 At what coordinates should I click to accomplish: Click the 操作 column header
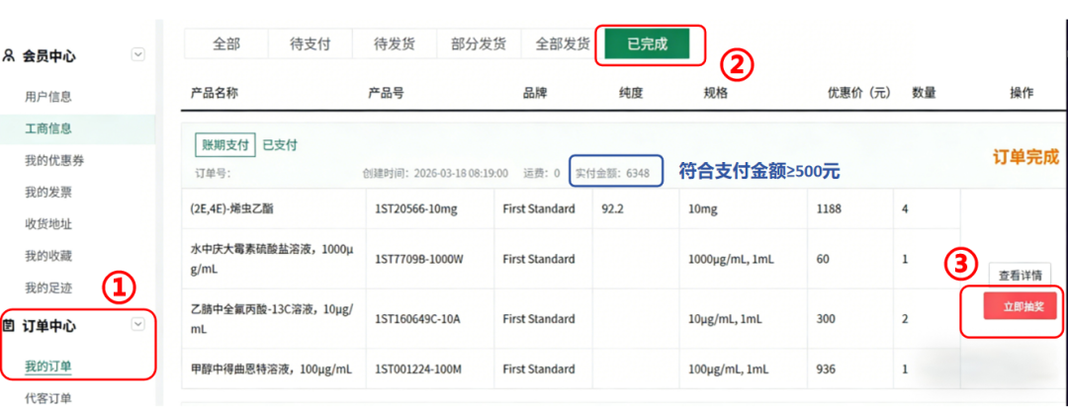[1022, 93]
